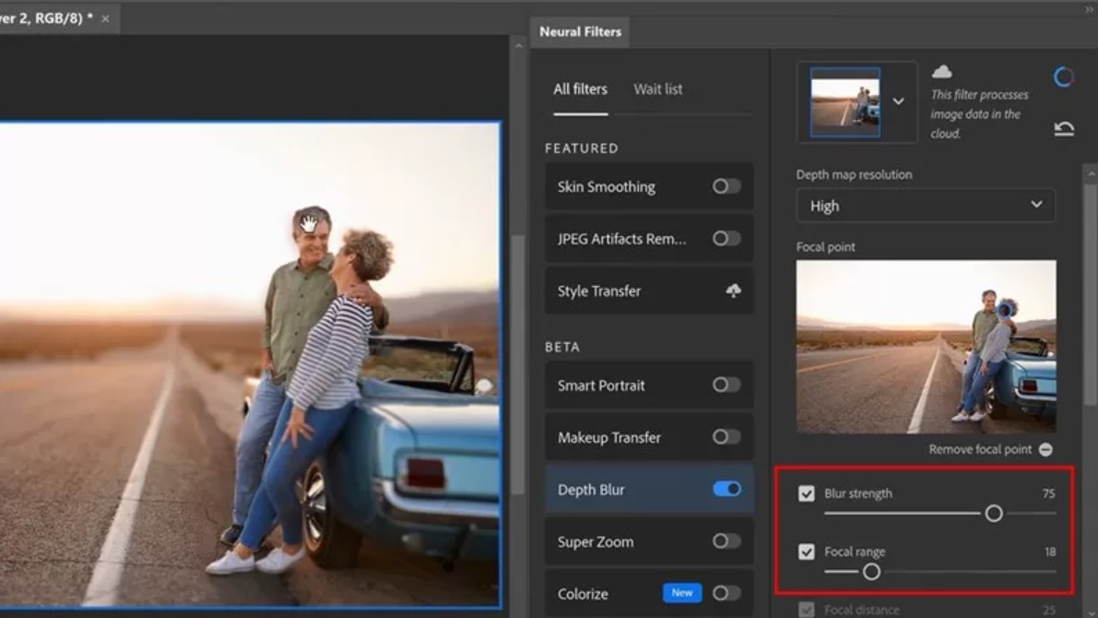Screen dimensions: 1098x618
Task: Enable the Skin Smoothing toggle
Action: click(726, 186)
